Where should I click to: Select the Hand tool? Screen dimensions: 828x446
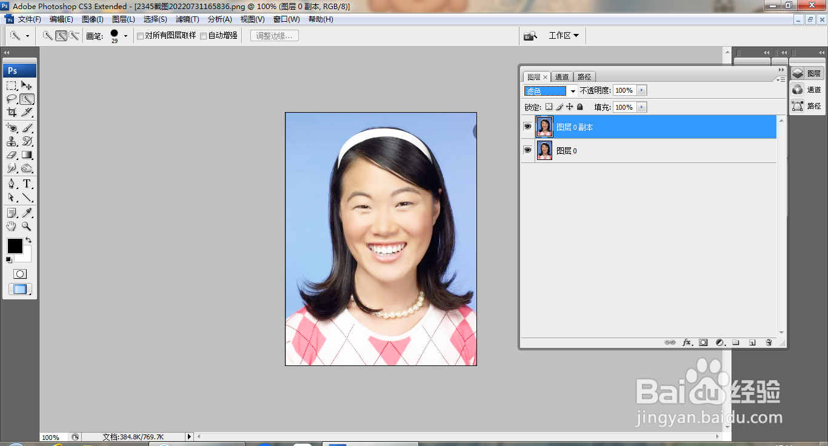[12, 226]
